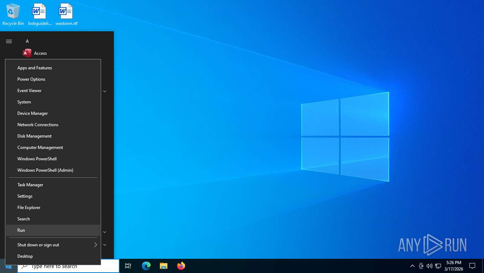Select Run menu entry

(x=53, y=230)
